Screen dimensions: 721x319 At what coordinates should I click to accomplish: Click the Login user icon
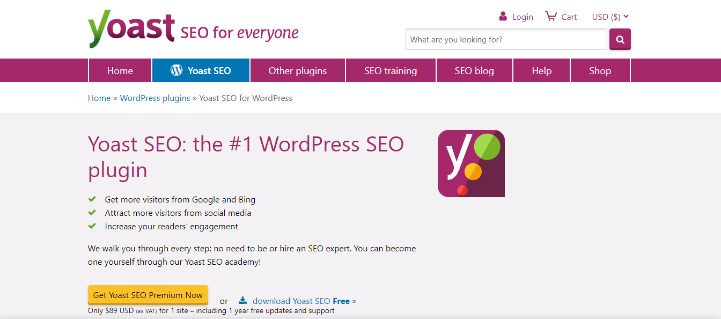click(503, 16)
